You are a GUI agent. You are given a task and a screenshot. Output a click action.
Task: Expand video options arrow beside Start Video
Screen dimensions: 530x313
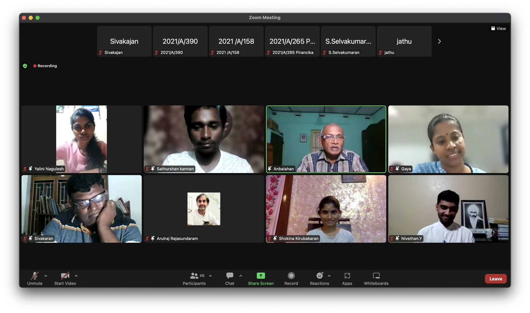point(76,276)
